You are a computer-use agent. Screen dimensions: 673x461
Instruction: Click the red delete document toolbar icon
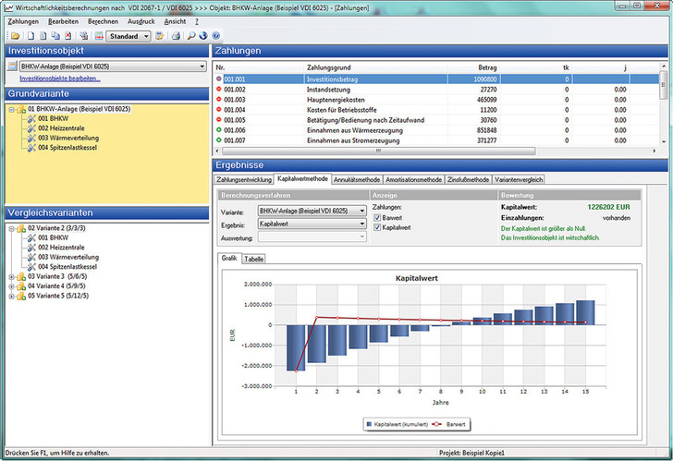69,36
